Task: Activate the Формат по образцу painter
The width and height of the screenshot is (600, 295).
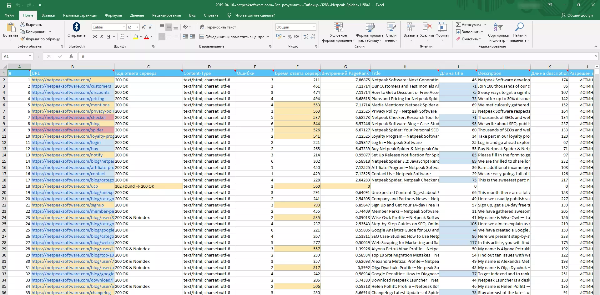Action: click(x=40, y=39)
